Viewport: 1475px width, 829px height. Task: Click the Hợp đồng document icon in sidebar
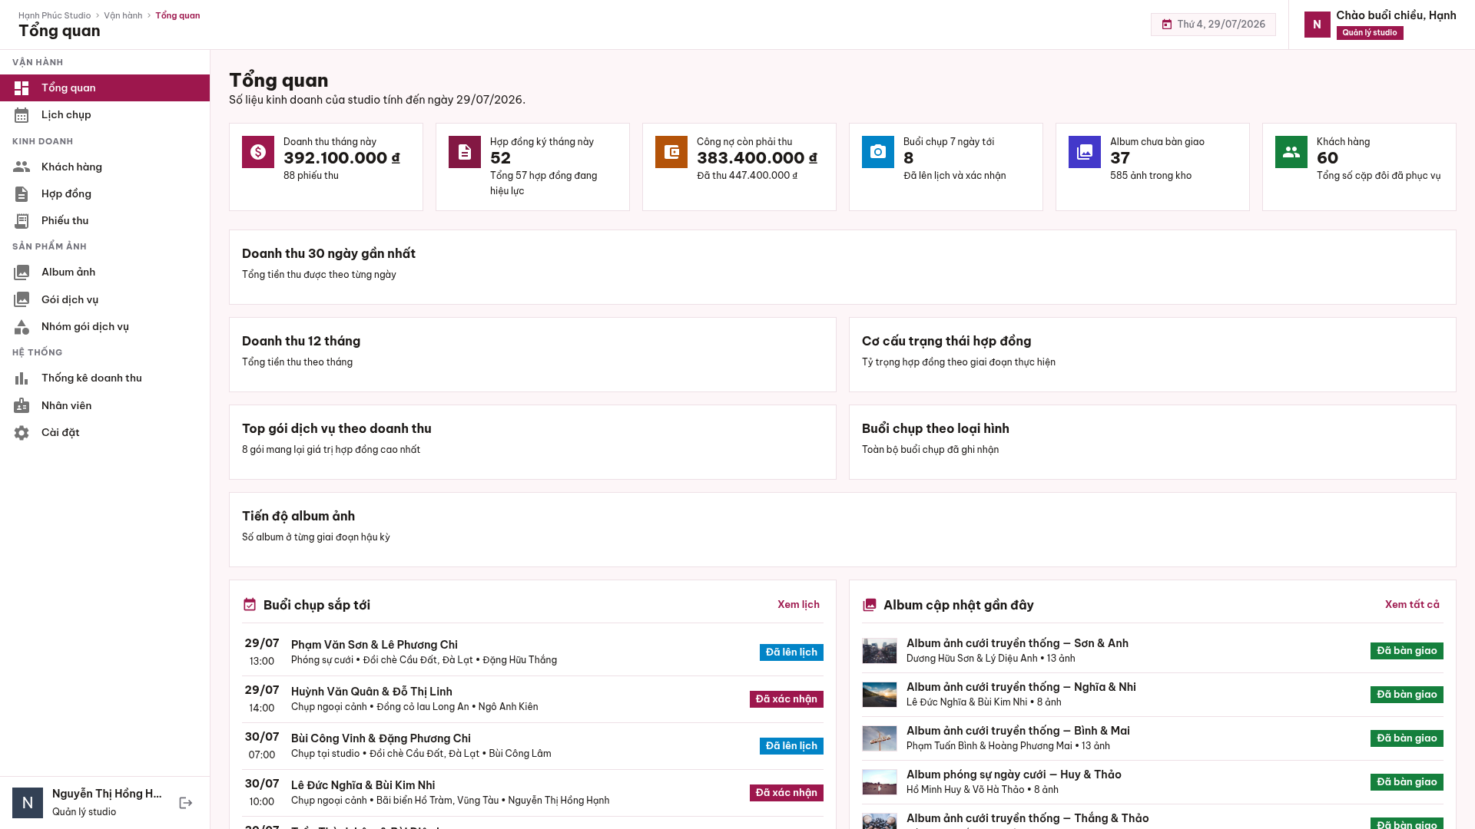(x=22, y=194)
